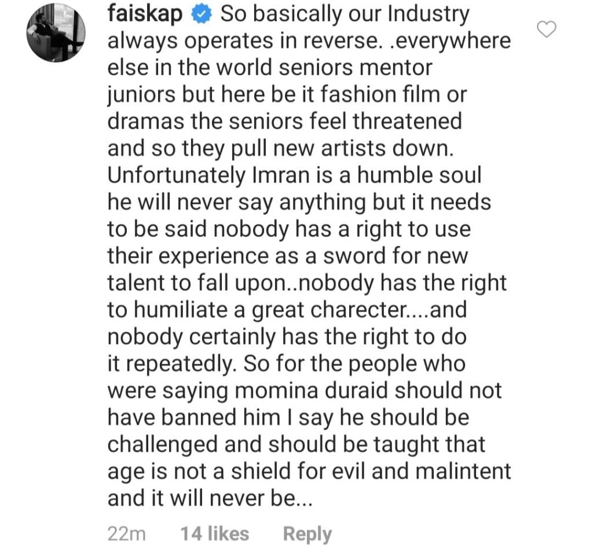Click the word "challenged" in the comment
Image resolution: width=593 pixels, height=556 pixels.
coord(166,444)
